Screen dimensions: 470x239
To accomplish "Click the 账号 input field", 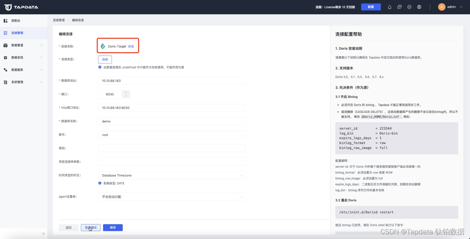I will click(172, 135).
